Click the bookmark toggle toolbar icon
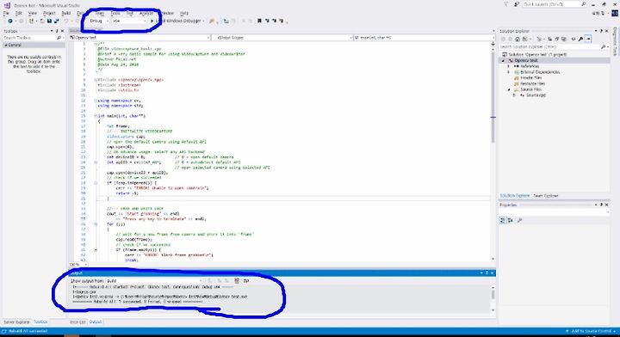Image resolution: width=620 pixels, height=337 pixels. tap(259, 21)
